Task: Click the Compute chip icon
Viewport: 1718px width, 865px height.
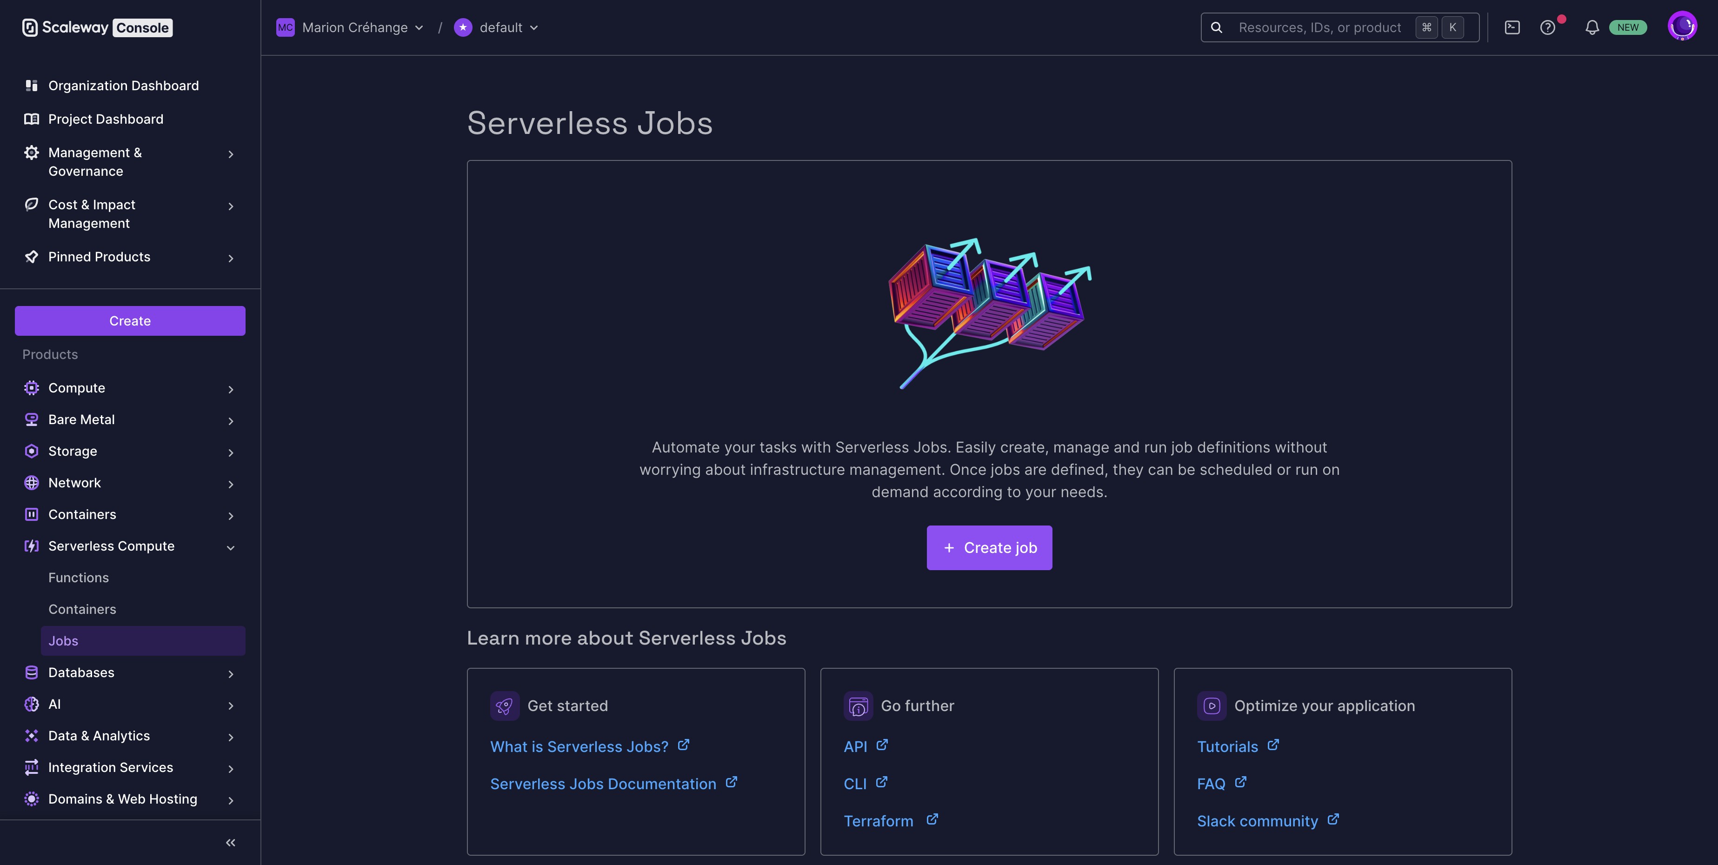Action: tap(31, 387)
